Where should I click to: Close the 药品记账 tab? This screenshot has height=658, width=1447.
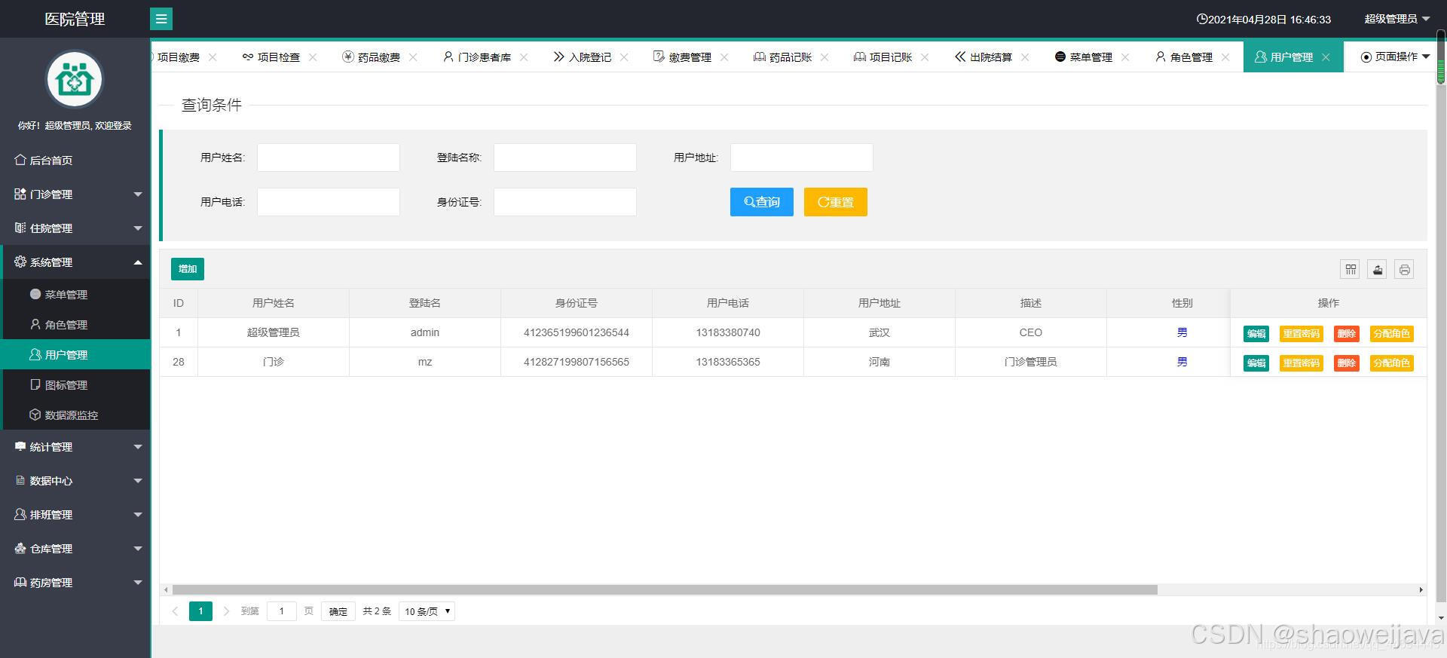click(x=824, y=57)
